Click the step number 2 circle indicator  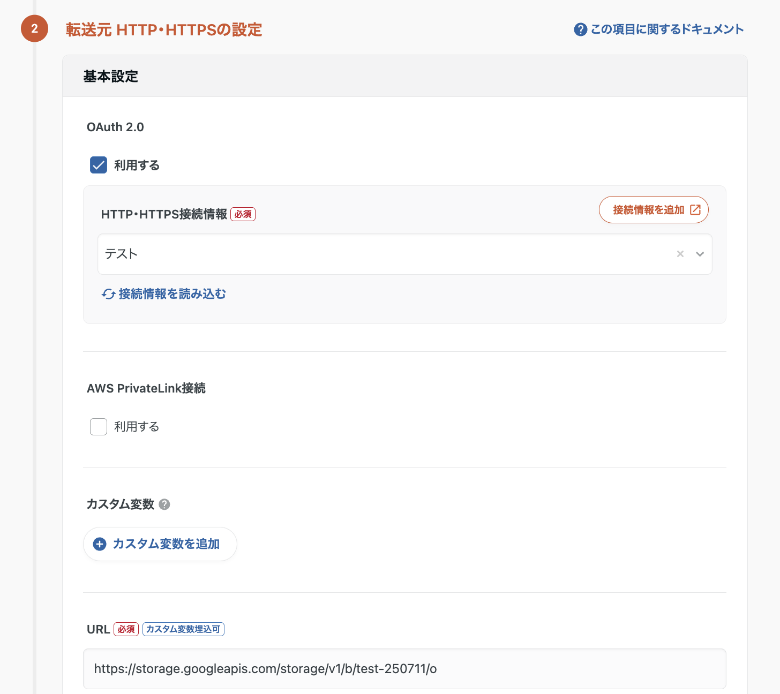[34, 29]
